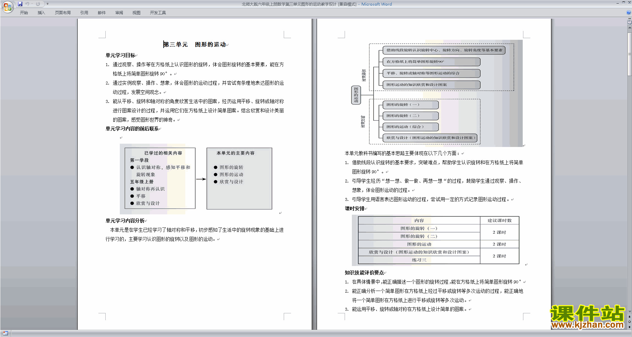Click the 建议课时数 table header cell
Screen dimensions: 632x337
click(x=499, y=220)
